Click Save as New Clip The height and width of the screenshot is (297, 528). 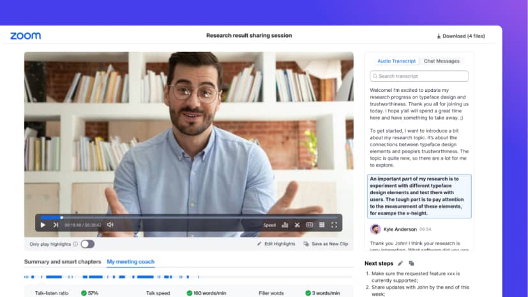pyautogui.click(x=326, y=244)
